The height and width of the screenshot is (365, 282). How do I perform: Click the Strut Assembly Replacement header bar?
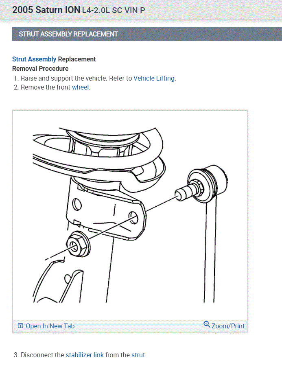(x=147, y=34)
